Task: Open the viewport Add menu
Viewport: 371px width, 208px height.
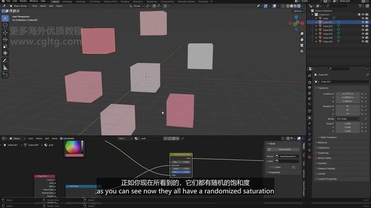Action: coord(51,6)
